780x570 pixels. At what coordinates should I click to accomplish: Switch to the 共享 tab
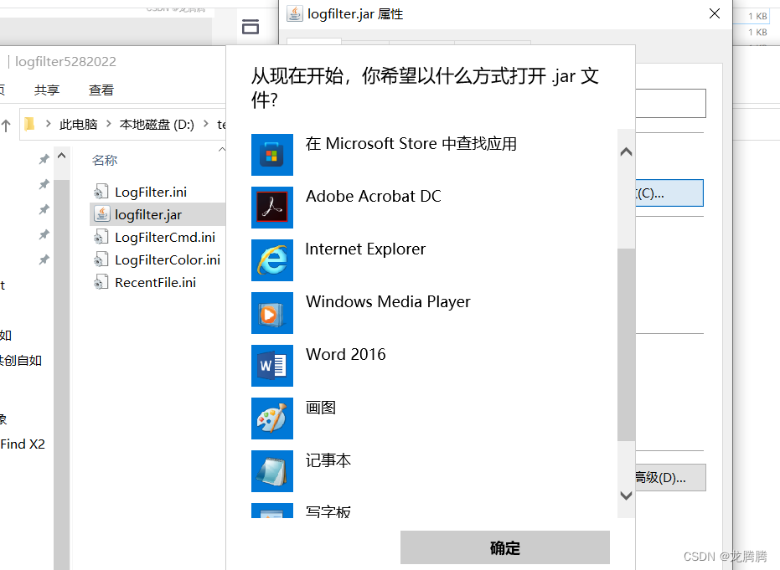[x=47, y=90]
